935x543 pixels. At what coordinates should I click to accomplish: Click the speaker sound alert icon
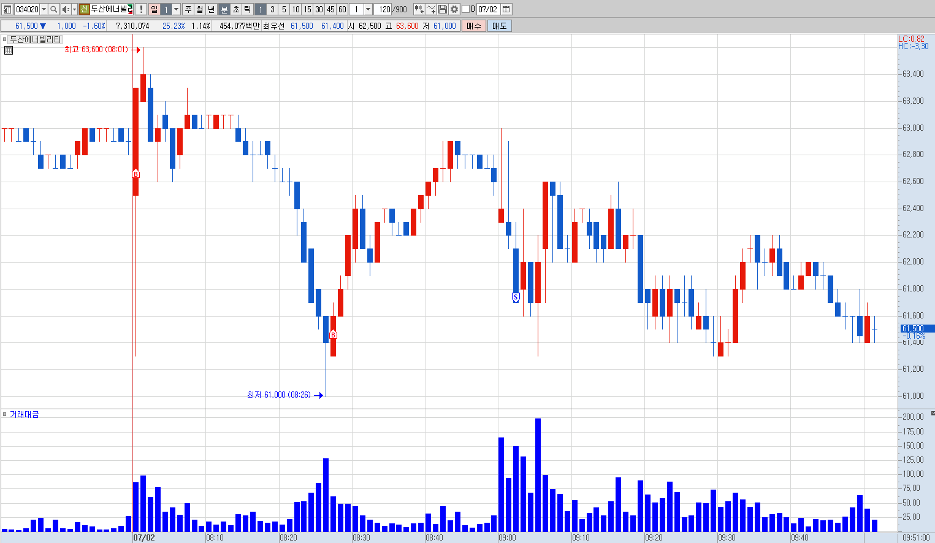click(66, 9)
